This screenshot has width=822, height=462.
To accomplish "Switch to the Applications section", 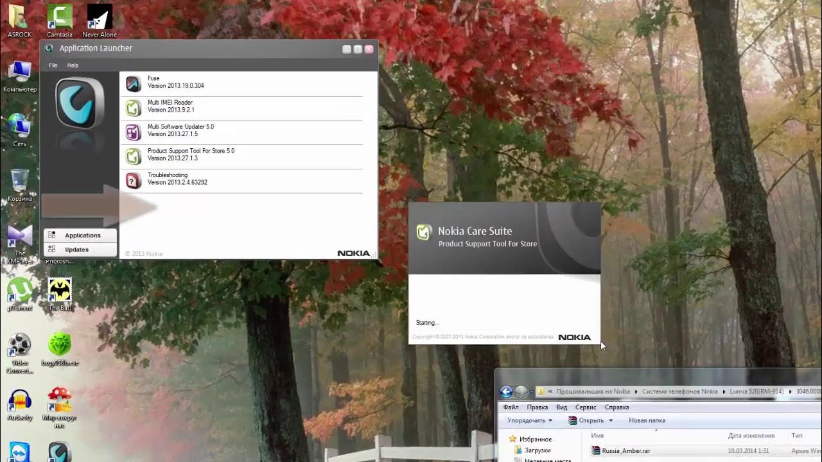I will coord(80,235).
